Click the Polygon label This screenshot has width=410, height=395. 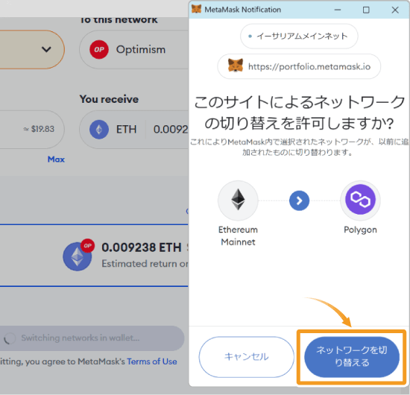tap(360, 230)
